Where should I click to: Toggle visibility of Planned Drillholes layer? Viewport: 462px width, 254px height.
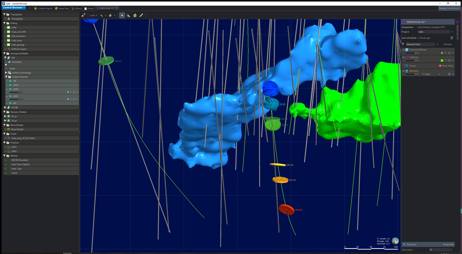pyautogui.click(x=403, y=50)
